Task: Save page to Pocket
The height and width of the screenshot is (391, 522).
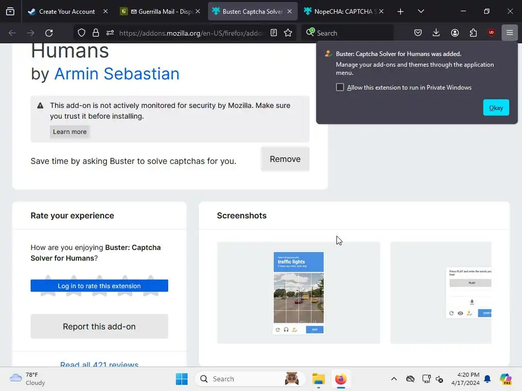Action: (418, 33)
